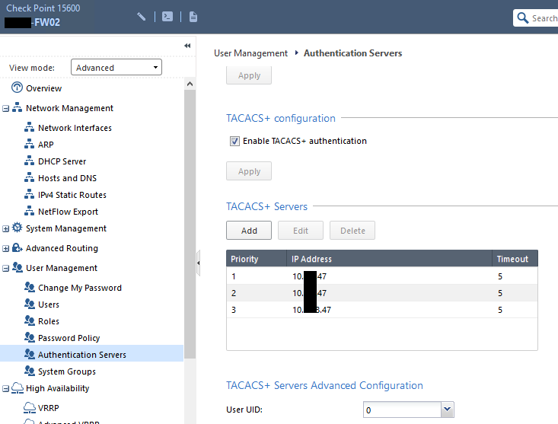
Task: Click the navigation tree scrollbar thumb
Action: coord(190,224)
